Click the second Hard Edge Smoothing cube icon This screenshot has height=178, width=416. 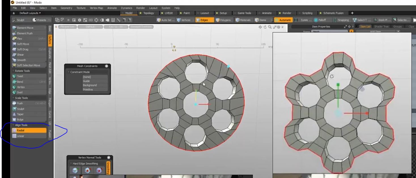(87, 170)
